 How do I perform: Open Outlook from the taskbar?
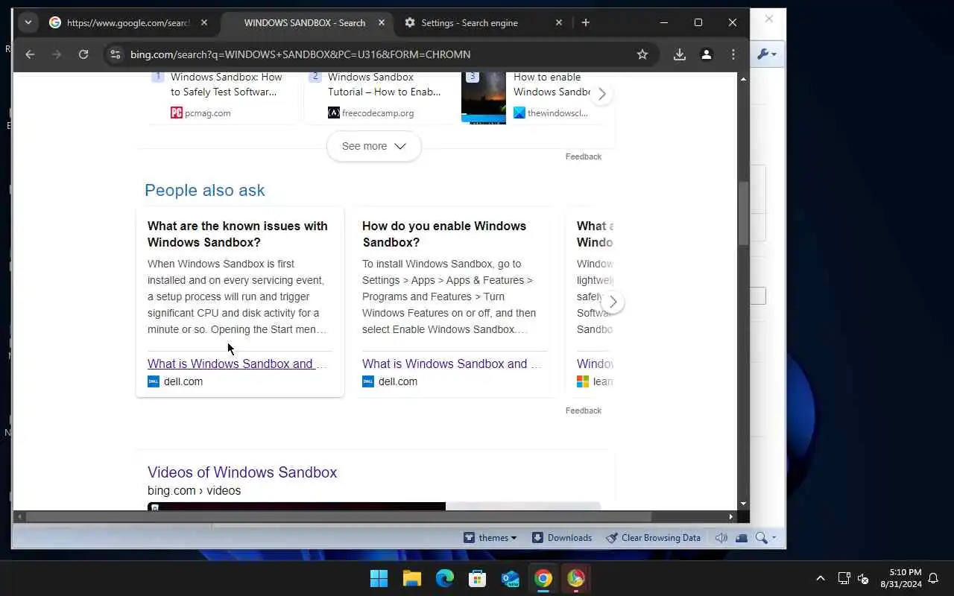point(511,578)
